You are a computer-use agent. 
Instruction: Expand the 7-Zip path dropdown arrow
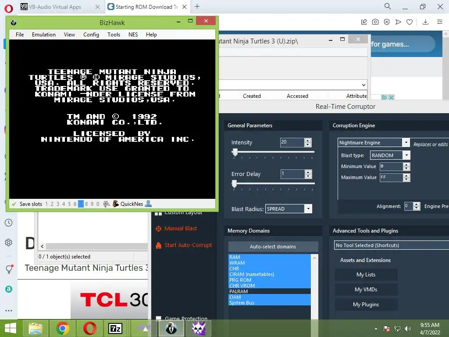click(x=363, y=85)
